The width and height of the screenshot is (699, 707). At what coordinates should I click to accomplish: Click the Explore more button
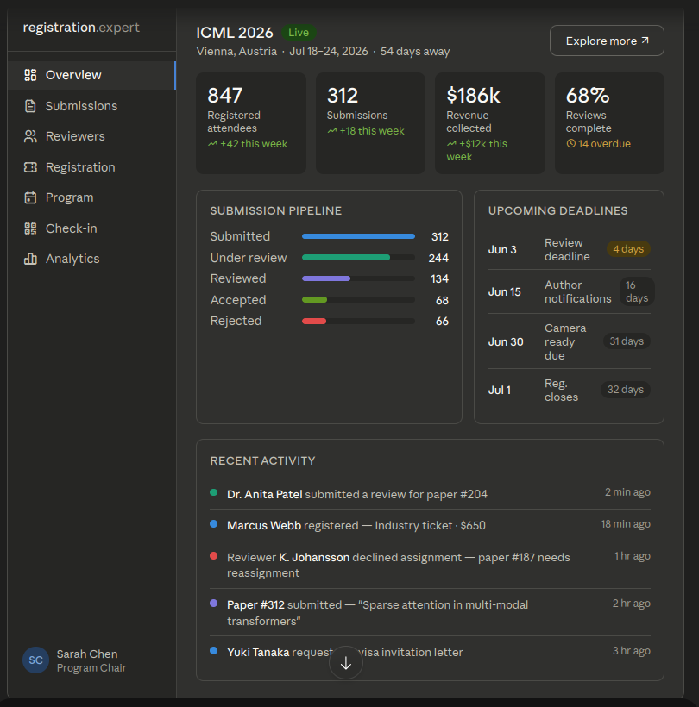607,41
